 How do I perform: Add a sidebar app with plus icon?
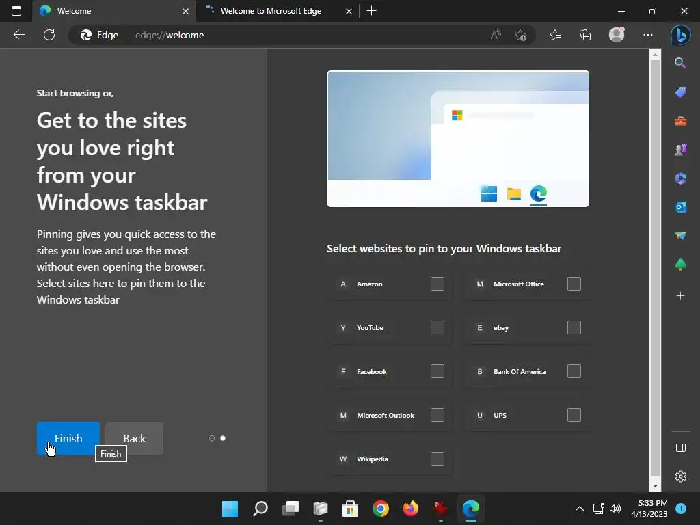click(680, 295)
